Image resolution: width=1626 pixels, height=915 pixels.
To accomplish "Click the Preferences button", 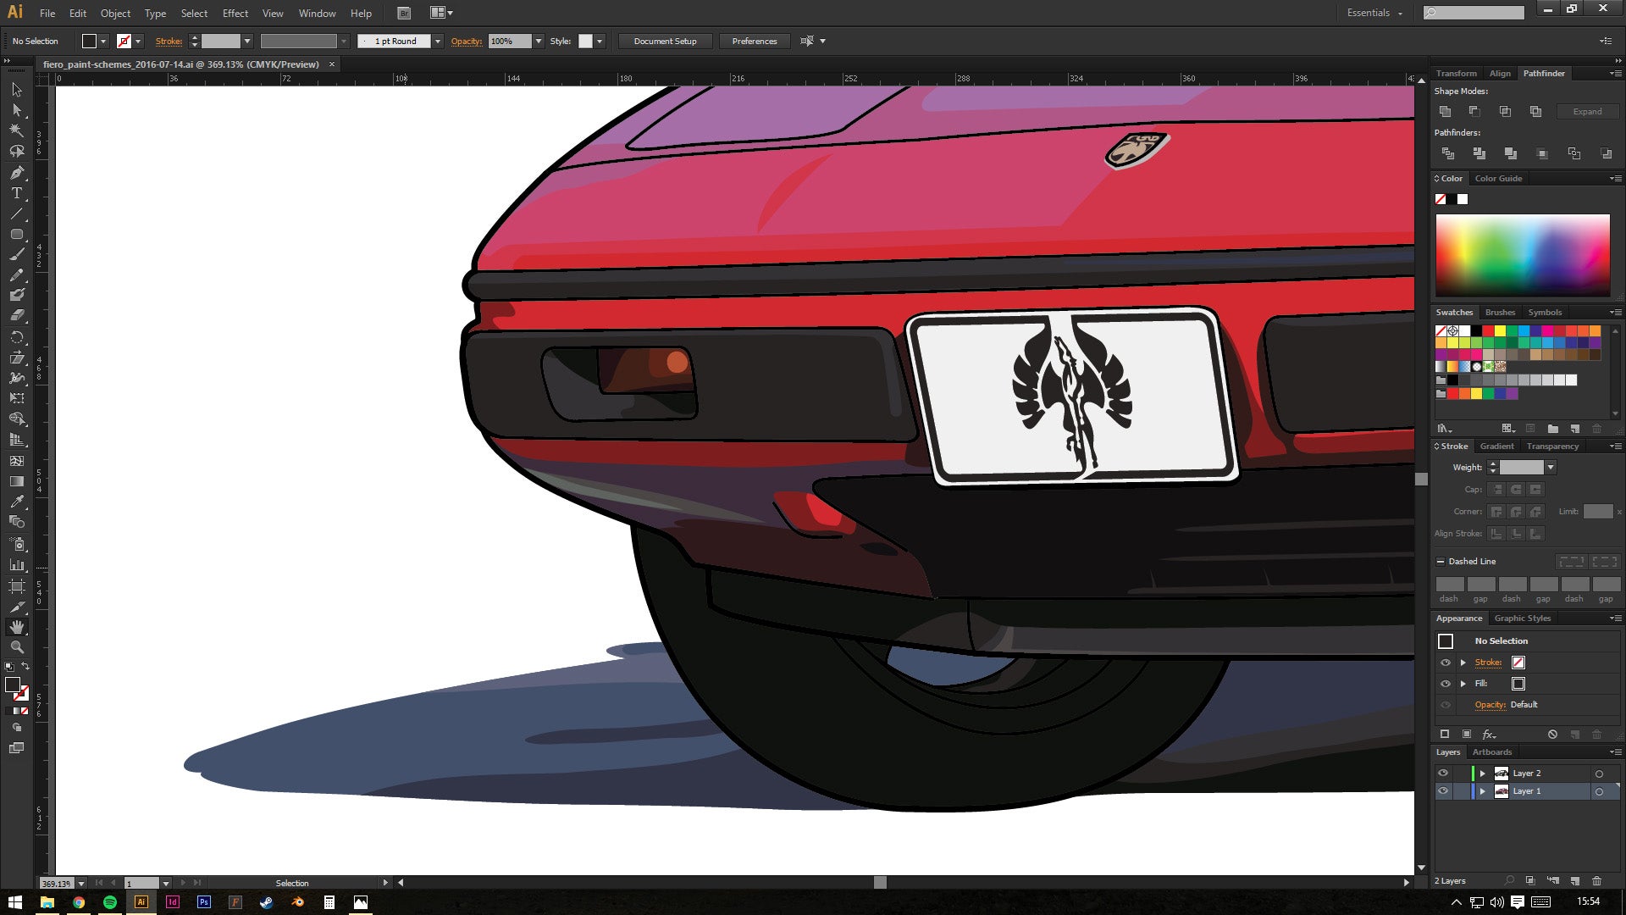I will 754,41.
